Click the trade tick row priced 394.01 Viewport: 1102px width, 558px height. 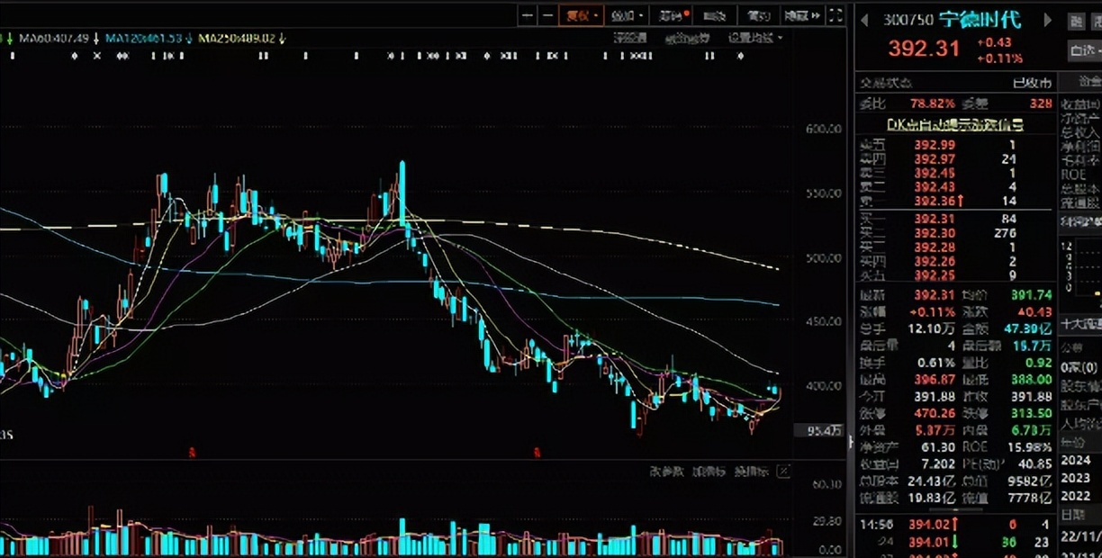click(954, 542)
